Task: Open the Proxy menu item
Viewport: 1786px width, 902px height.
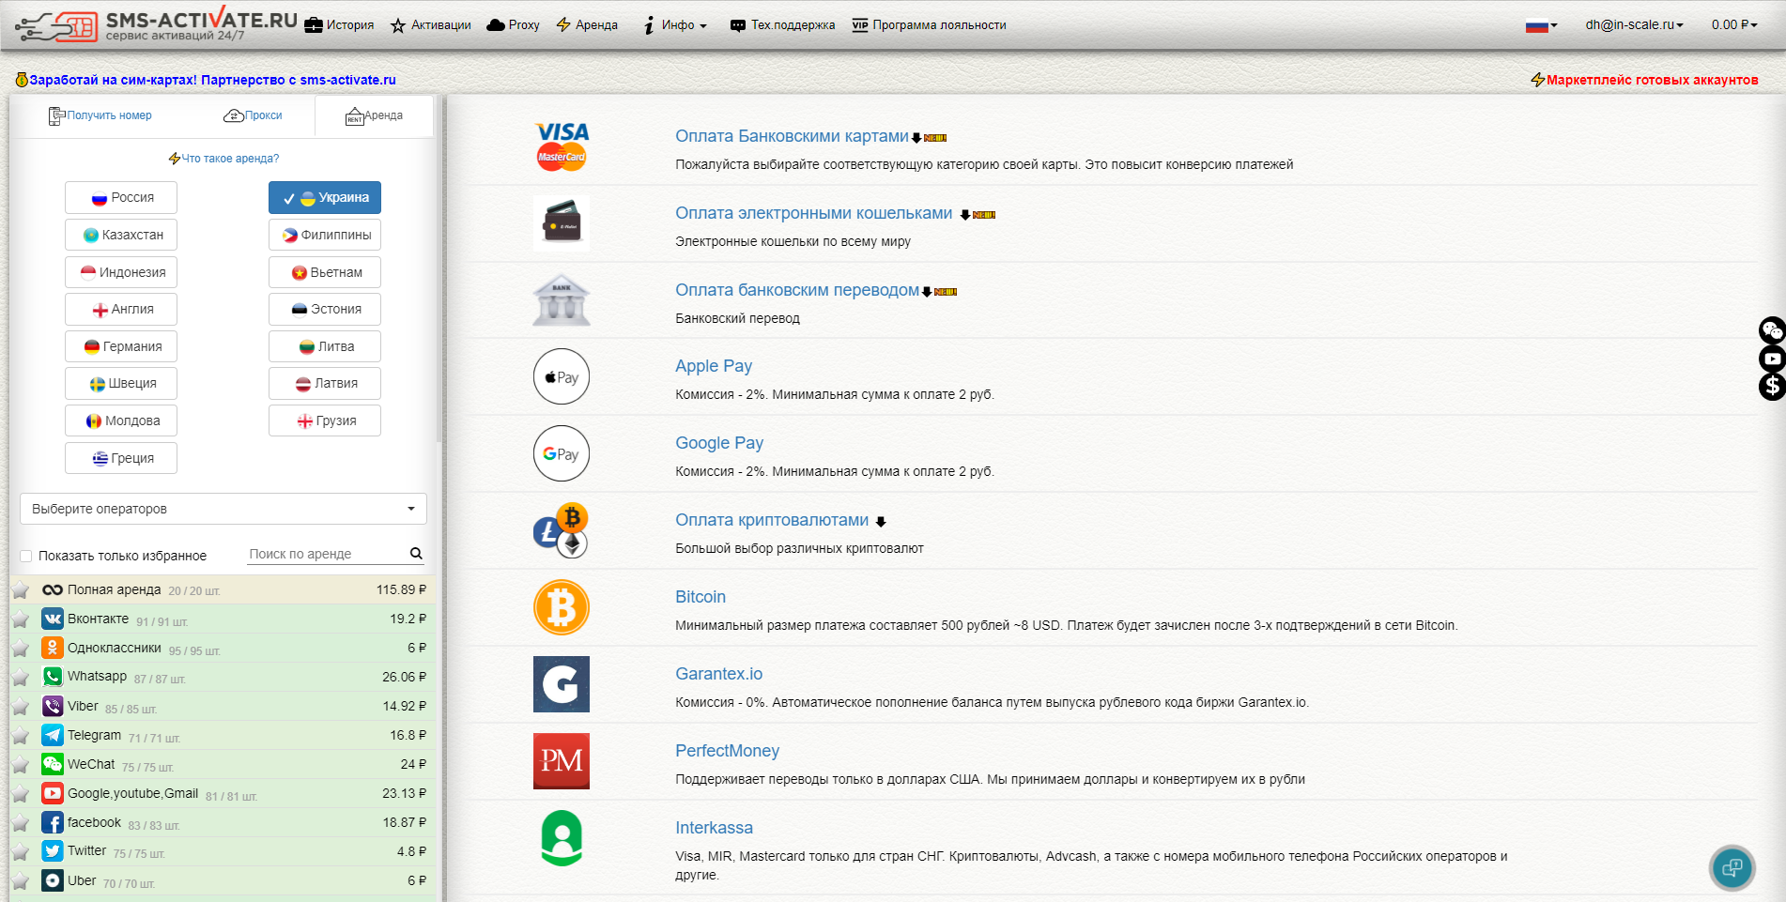Action: [x=513, y=25]
